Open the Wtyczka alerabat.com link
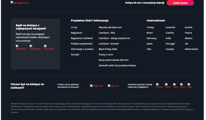 point(110,28)
